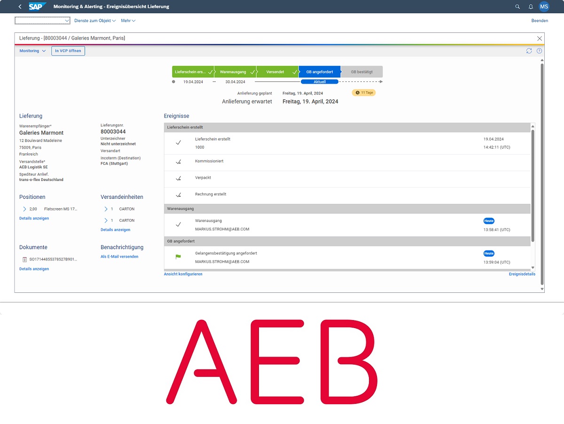Viewport: 564px width, 424px height.
Task: Select the GB angefordert progress step
Action: [320, 72]
